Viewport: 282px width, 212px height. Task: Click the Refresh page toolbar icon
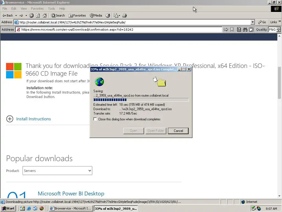click(38, 15)
